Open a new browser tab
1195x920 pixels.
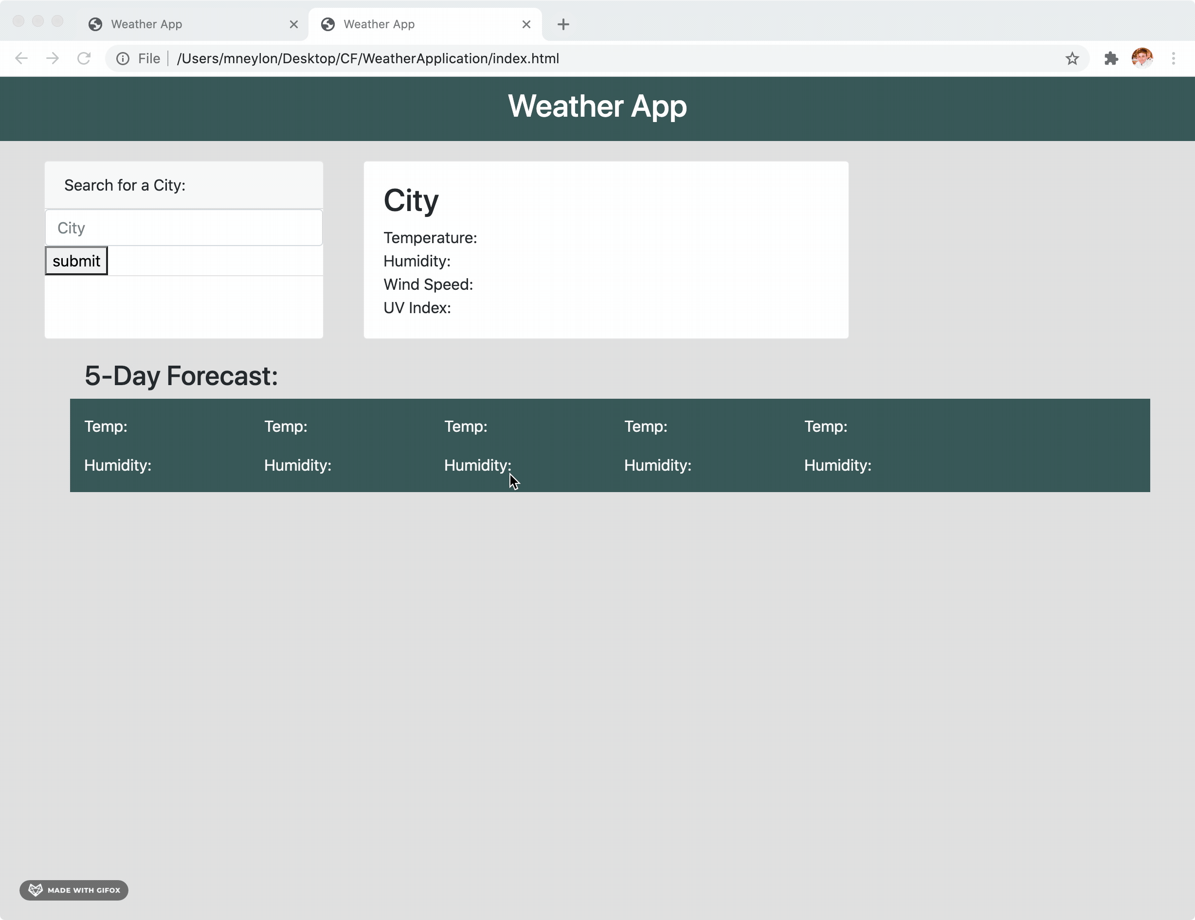tap(563, 25)
